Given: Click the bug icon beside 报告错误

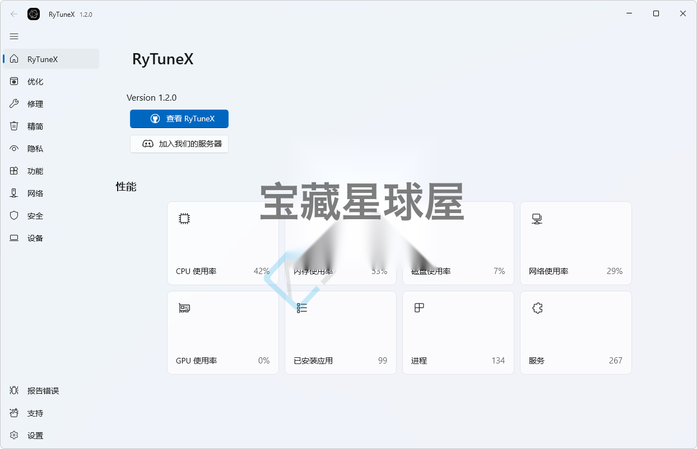Looking at the screenshot, I should 14,390.
